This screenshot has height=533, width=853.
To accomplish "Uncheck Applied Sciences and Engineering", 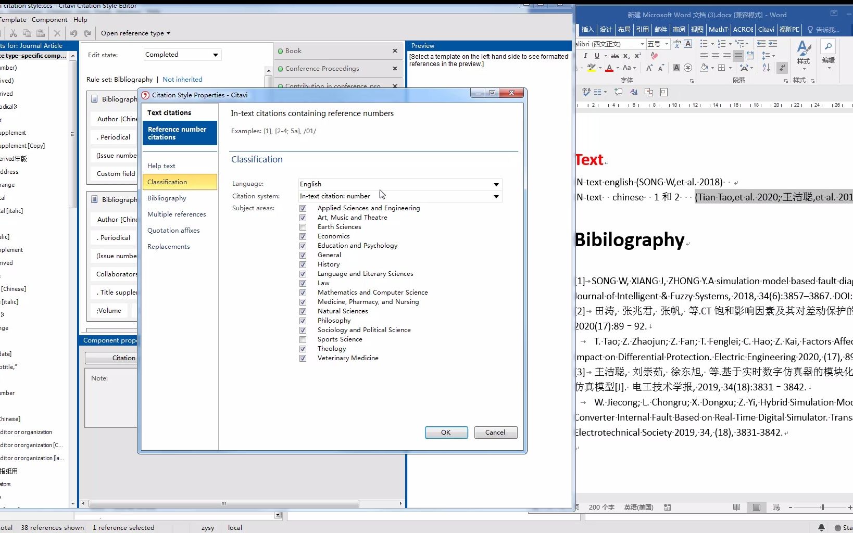I will [x=303, y=208].
